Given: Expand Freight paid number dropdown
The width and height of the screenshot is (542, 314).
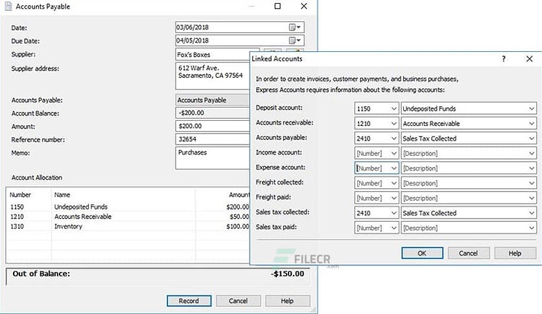Looking at the screenshot, I should [394, 198].
